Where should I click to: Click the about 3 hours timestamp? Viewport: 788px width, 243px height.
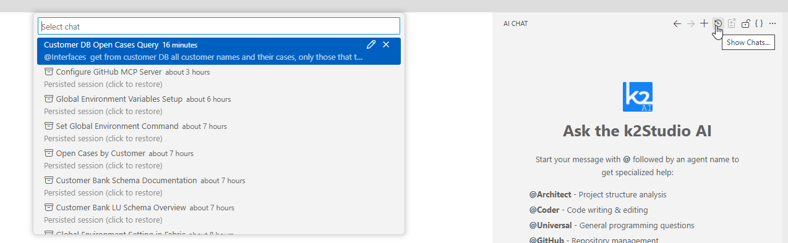(187, 72)
